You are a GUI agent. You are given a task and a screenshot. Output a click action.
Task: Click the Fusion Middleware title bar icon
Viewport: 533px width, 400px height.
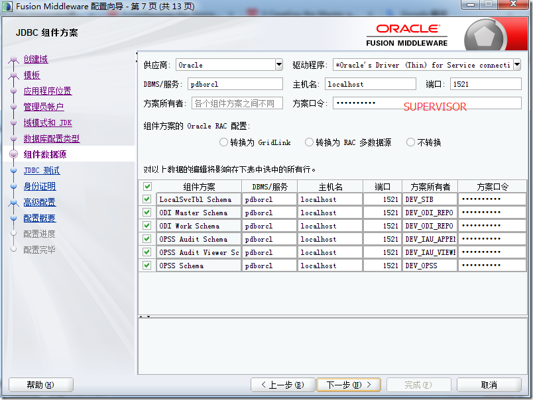(7, 7)
